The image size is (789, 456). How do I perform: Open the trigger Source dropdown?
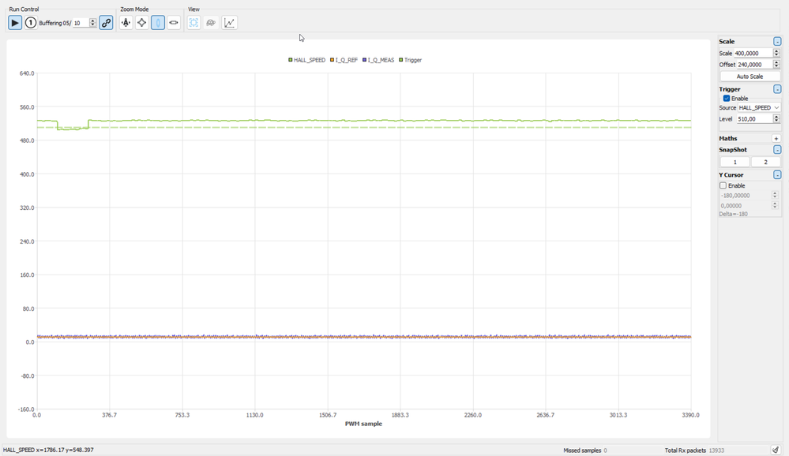pyautogui.click(x=759, y=107)
